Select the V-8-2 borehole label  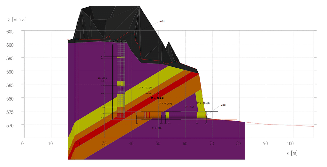pyautogui.click(x=223, y=105)
